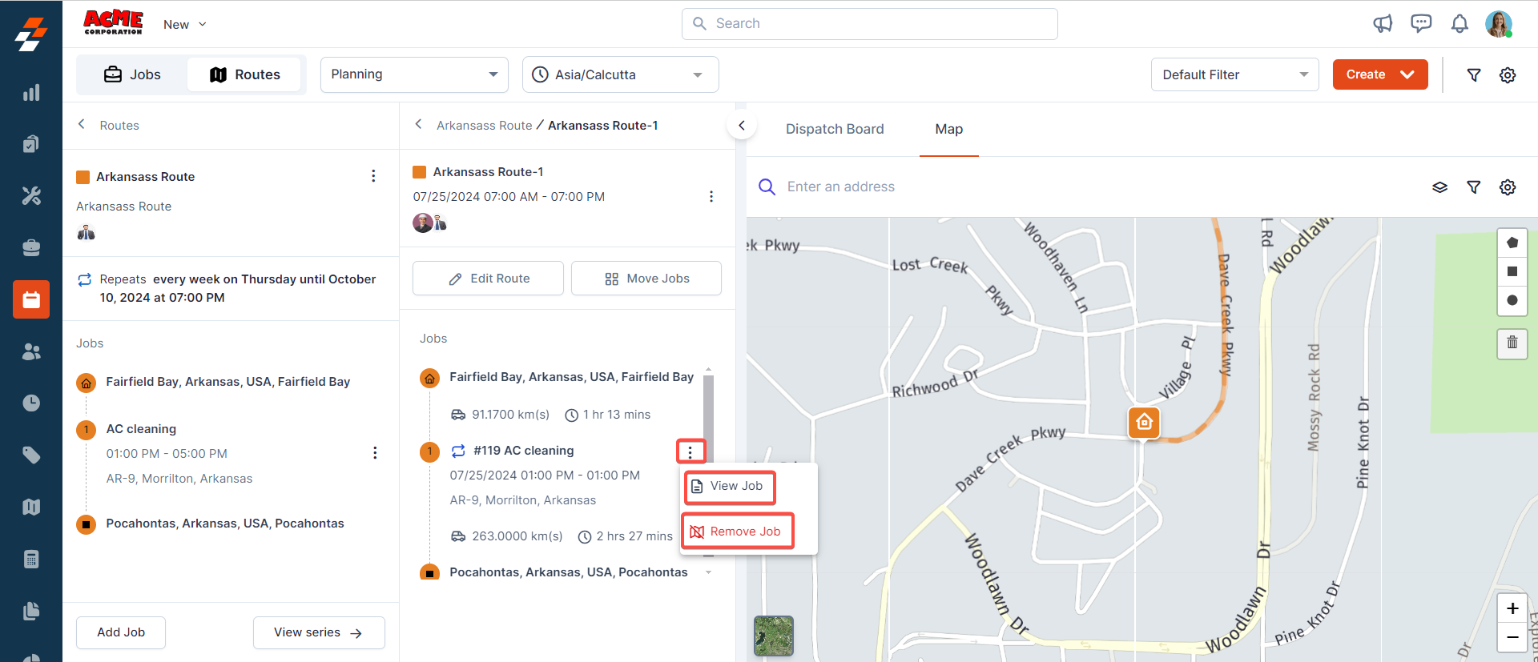
Task: Open the scheduling calendar icon in sidebar
Action: (31, 299)
